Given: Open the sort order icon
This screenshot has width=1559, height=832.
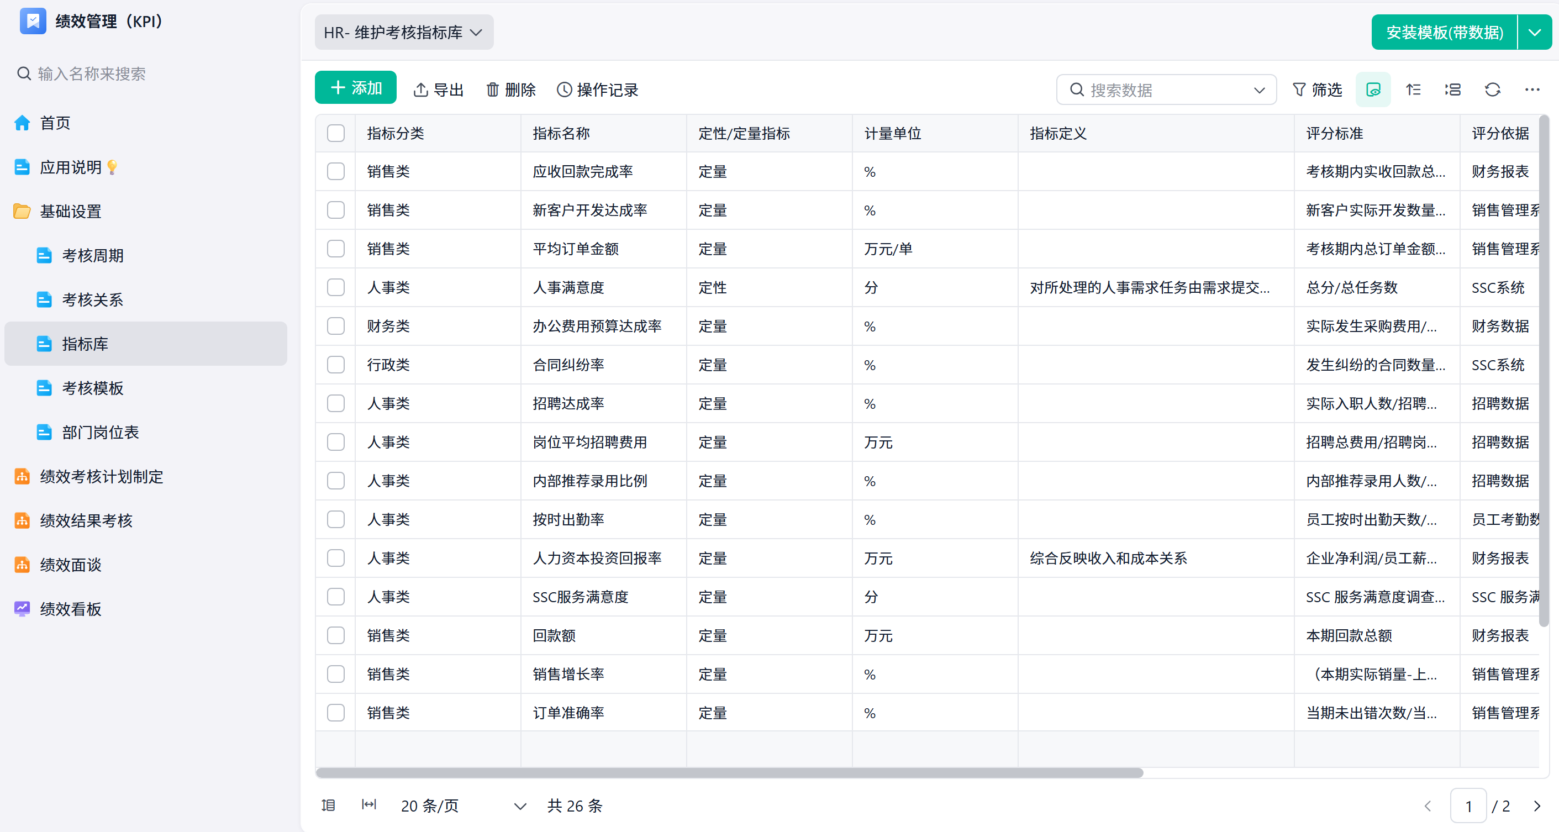Looking at the screenshot, I should 1413,89.
